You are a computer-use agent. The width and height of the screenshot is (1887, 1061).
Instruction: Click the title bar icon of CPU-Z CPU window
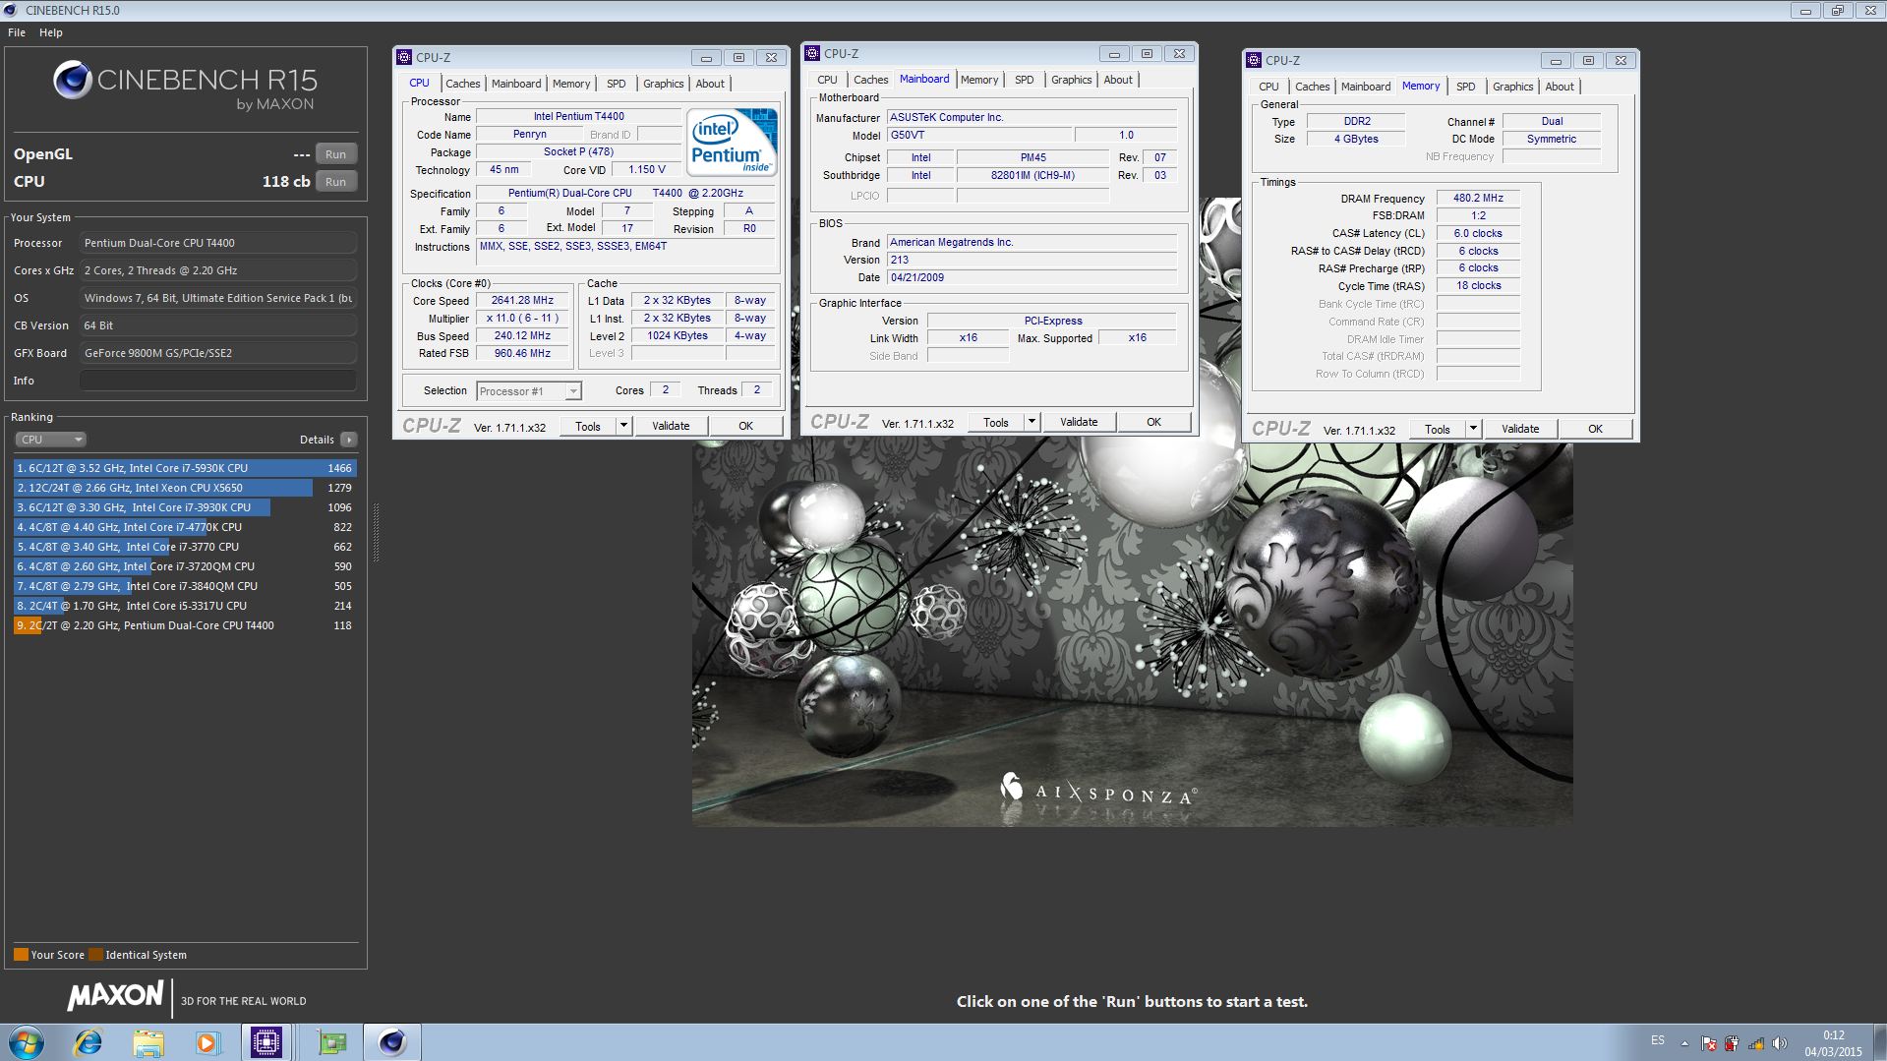pyautogui.click(x=404, y=57)
